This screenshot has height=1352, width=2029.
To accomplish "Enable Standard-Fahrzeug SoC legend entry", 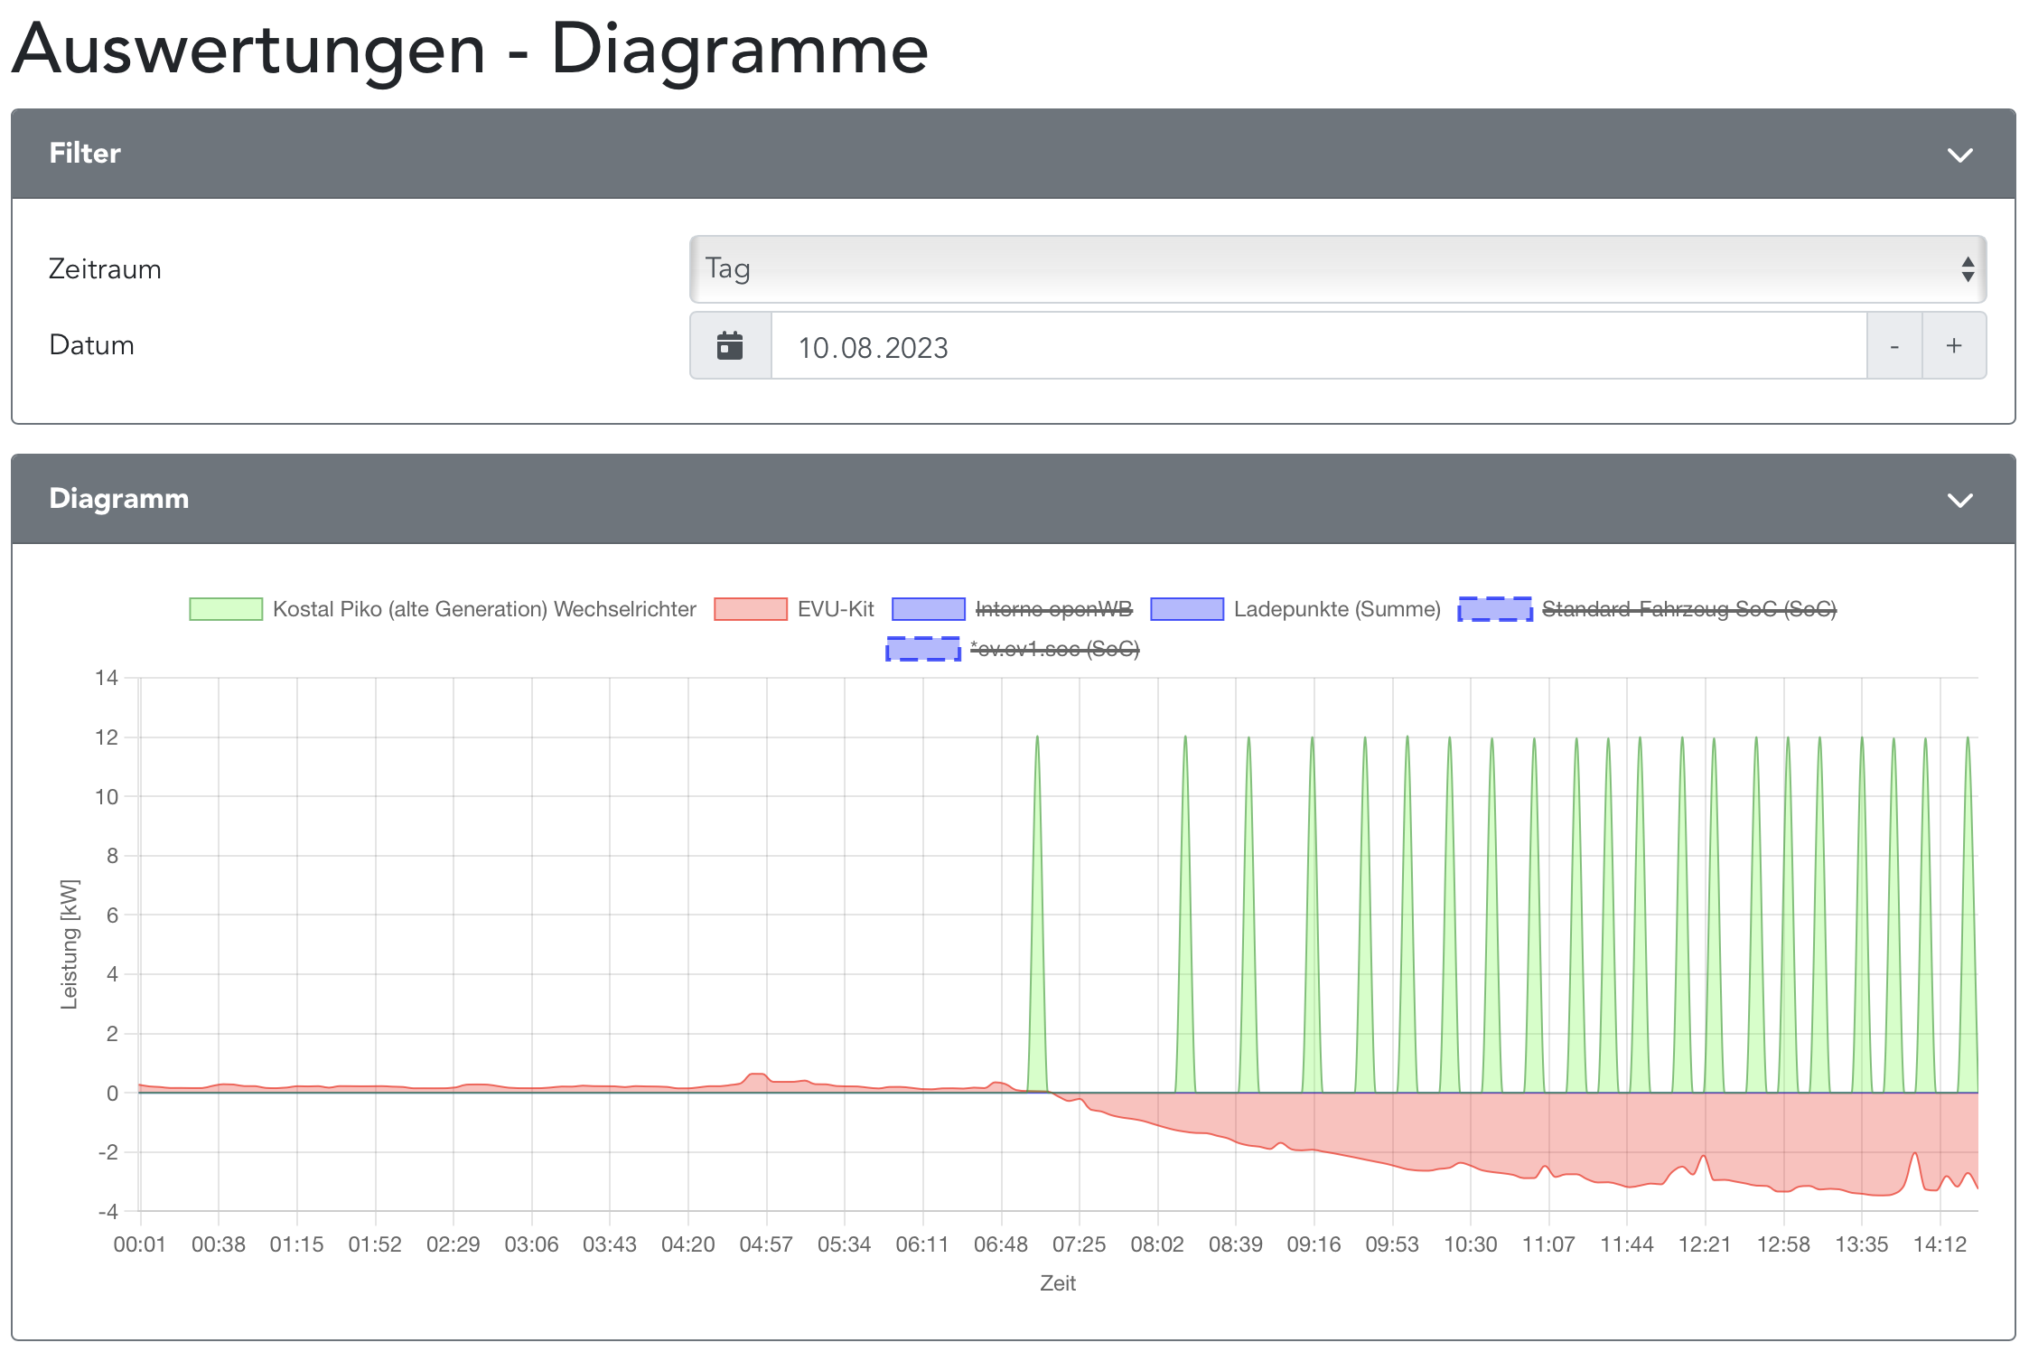I will point(1688,609).
